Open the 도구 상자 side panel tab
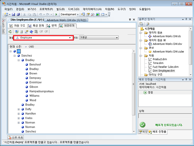194x146 pixels. [x=4, y=26]
